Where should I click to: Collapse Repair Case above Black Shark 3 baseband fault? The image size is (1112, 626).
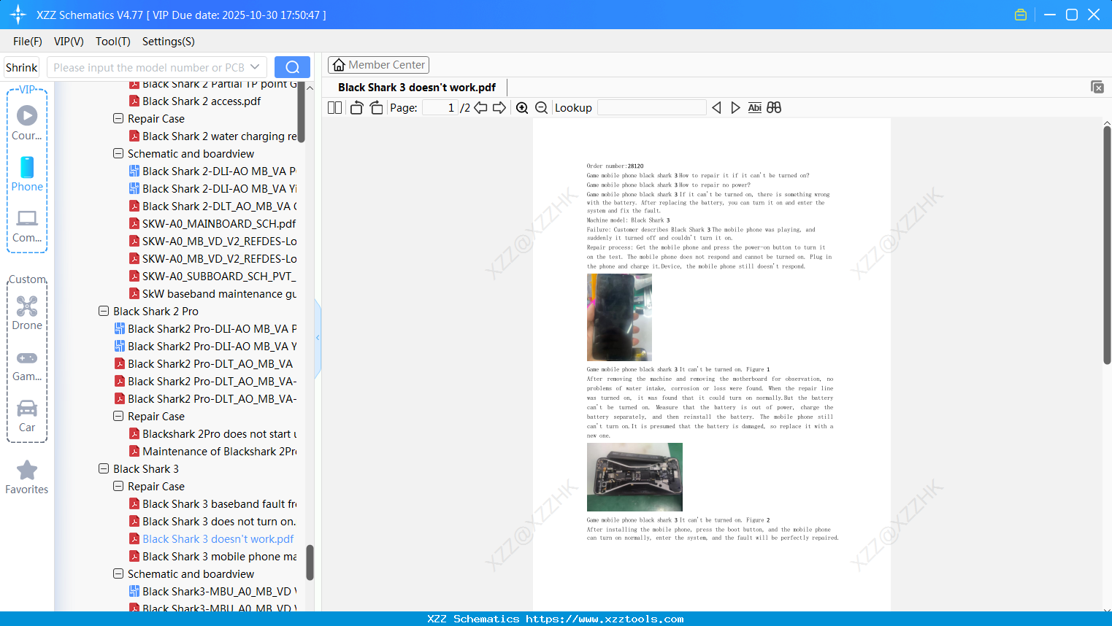tap(118, 486)
